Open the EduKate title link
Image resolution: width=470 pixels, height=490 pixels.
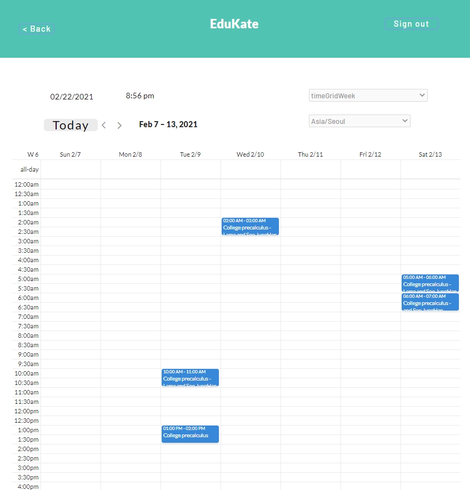click(x=234, y=24)
